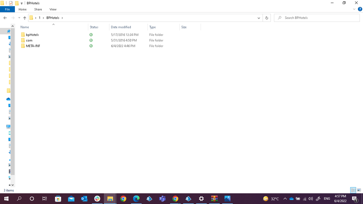
Task: Open the View ribbon tab
Action: pos(53,9)
